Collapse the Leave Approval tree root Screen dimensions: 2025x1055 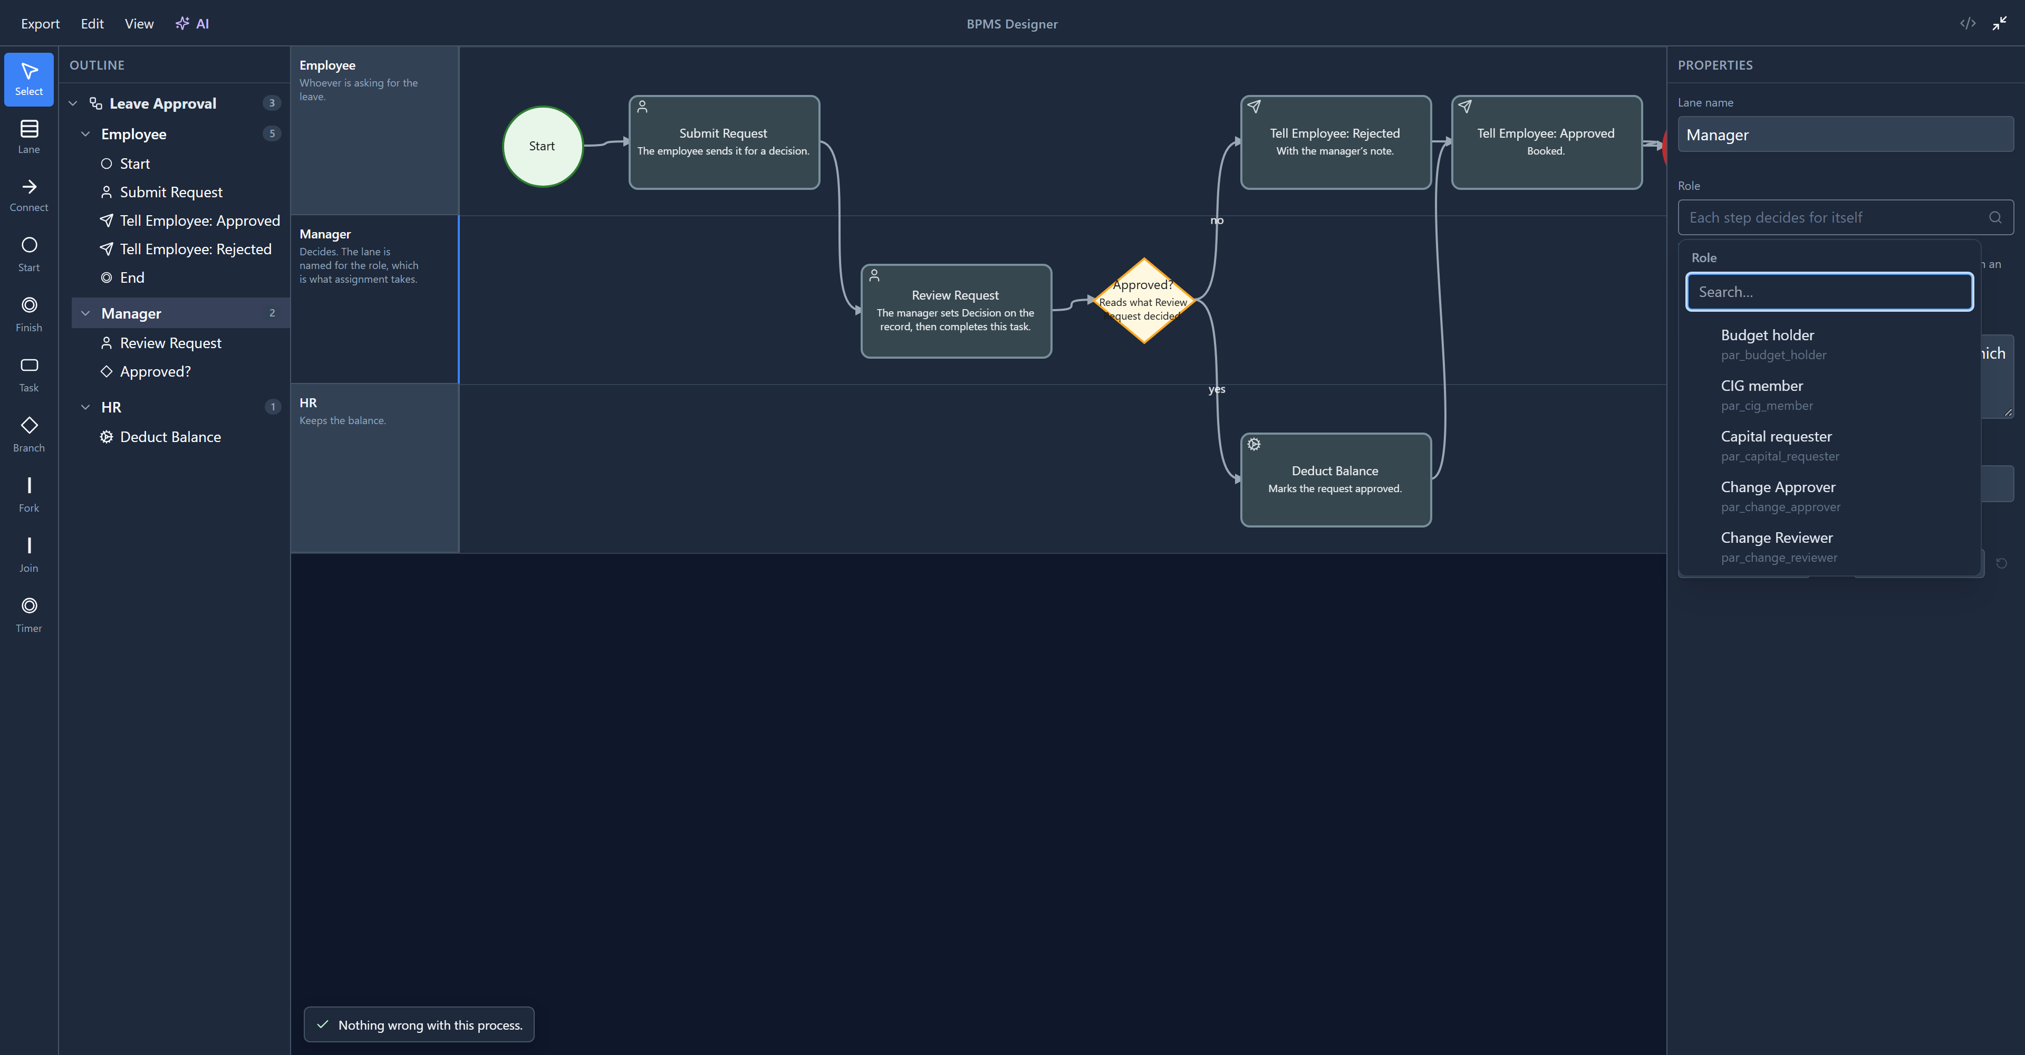73,103
